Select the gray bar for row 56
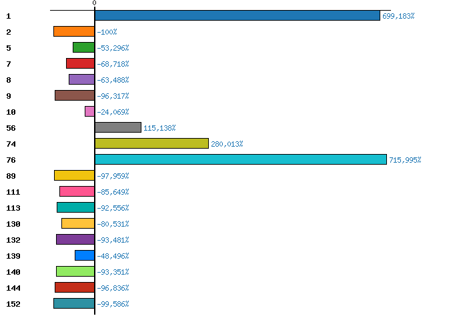Viewport: 467px width, 334px height. [118, 127]
